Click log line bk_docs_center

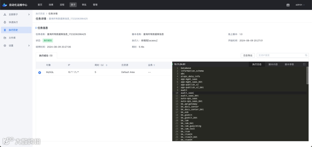coord(190,107)
